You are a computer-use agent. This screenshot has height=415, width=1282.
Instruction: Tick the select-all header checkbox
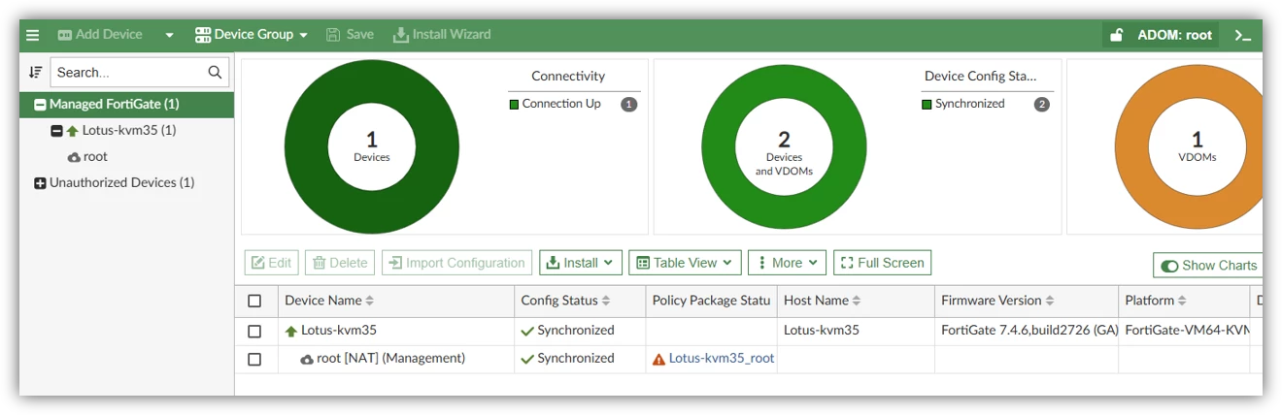coord(254,302)
